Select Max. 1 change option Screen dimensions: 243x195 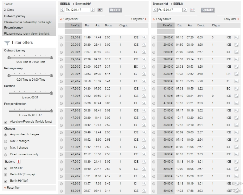pyautogui.click(x=5, y=148)
